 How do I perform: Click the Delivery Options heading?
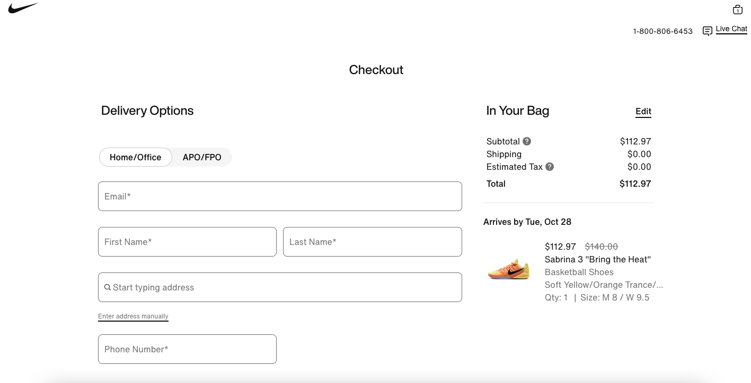(147, 111)
